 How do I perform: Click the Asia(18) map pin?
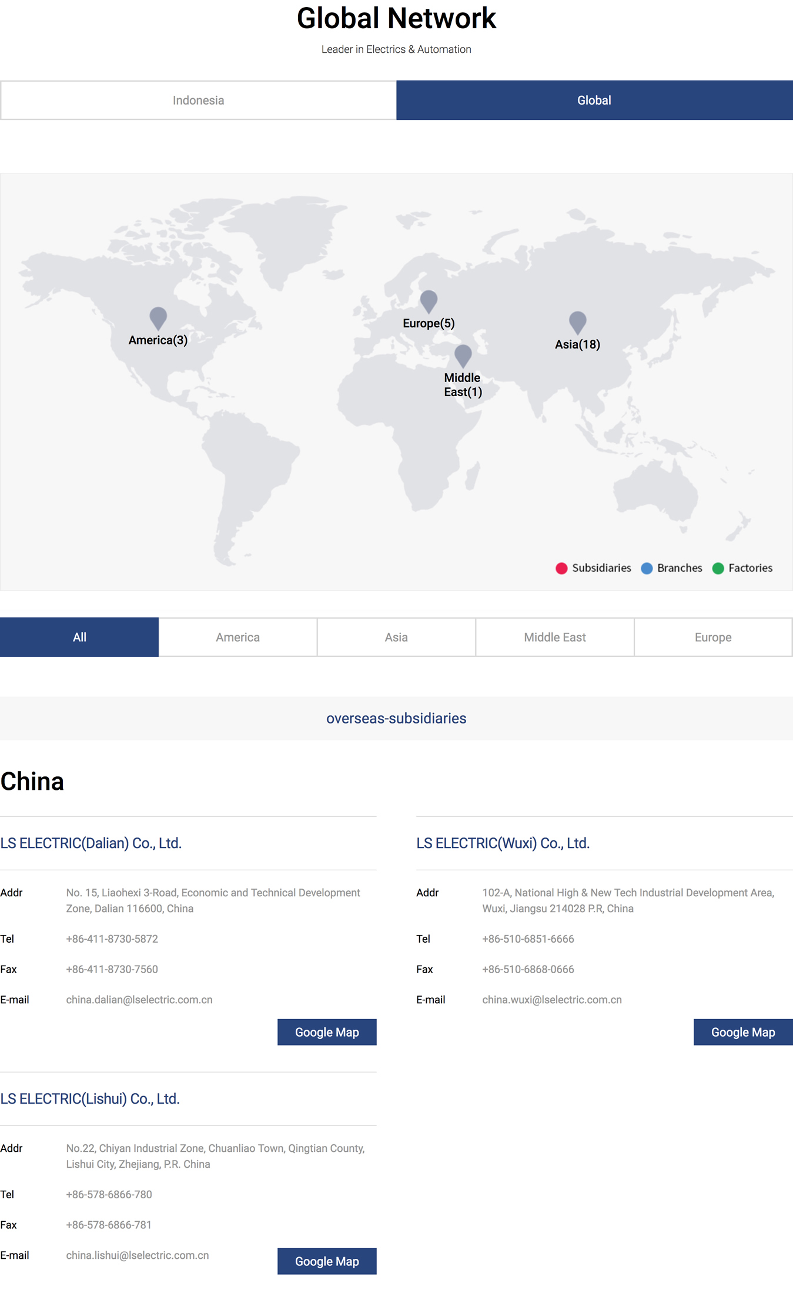(x=578, y=323)
